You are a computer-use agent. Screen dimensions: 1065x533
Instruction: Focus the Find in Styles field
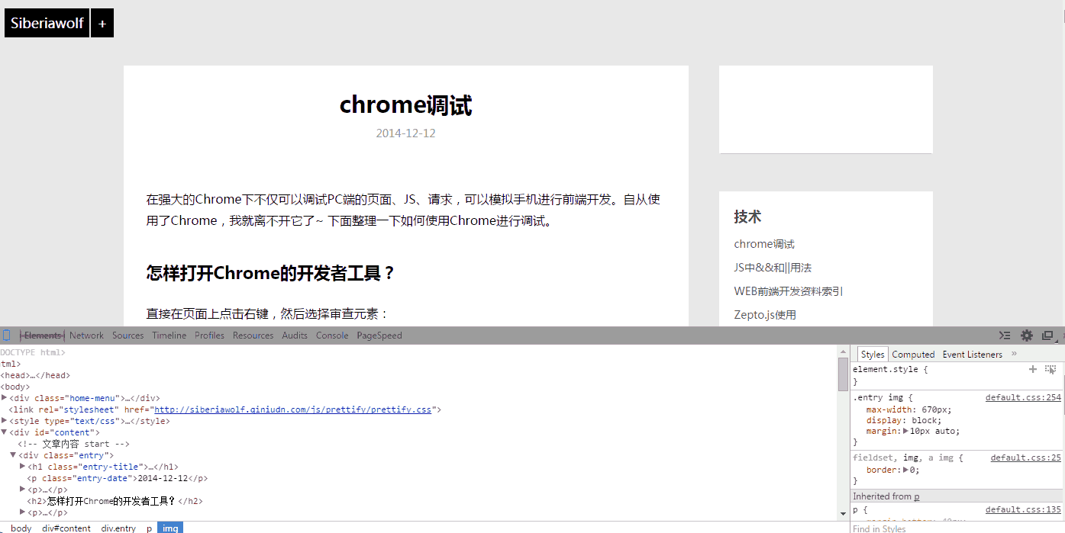957,528
